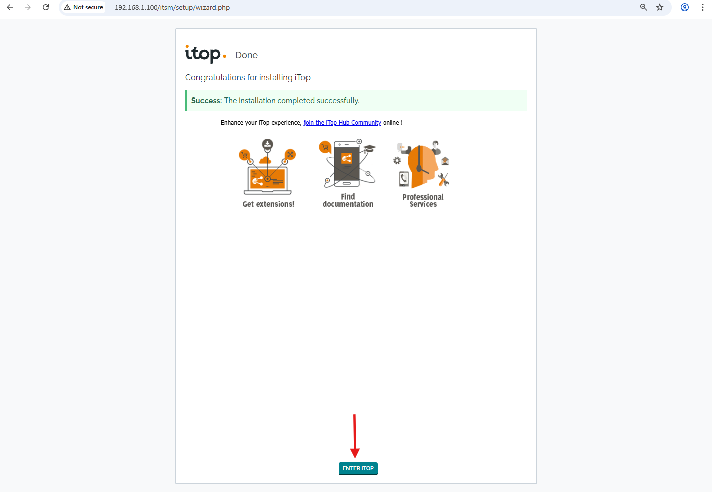The height and width of the screenshot is (492, 712).
Task: Click the 'Done' step title
Action: (x=246, y=55)
